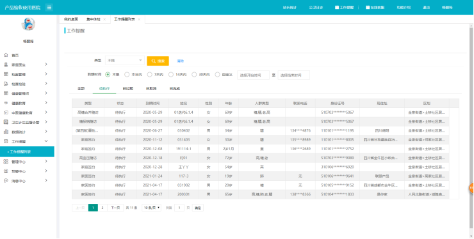Open the 我的桌面 tab
474x239 pixels.
click(x=71, y=19)
